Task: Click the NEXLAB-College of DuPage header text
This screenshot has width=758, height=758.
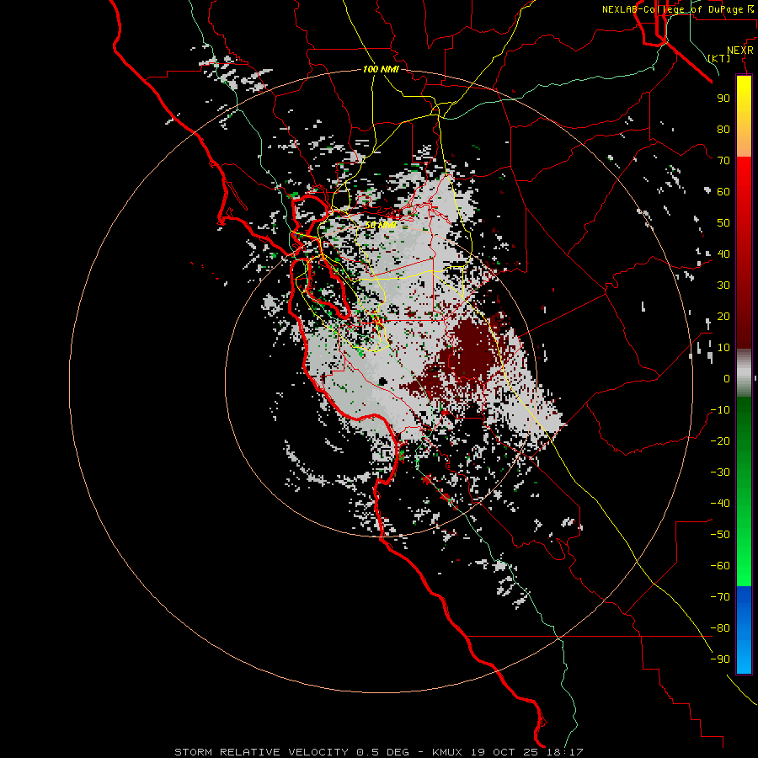Action: [674, 9]
